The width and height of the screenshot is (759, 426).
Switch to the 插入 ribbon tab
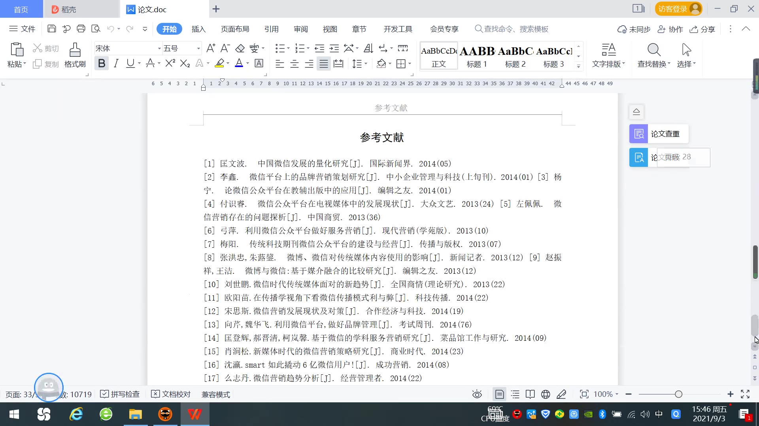[198, 29]
